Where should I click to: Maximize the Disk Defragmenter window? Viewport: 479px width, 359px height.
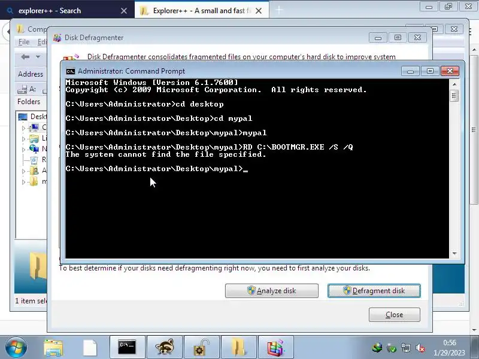tap(398, 38)
